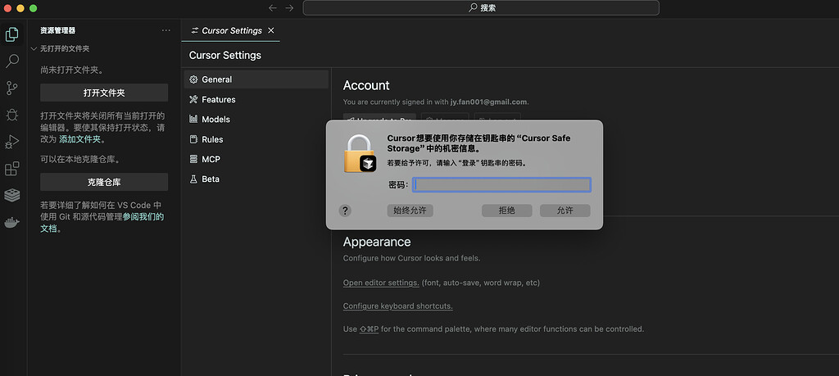Click the Features tools icon
Viewport: 839px width, 376px height.
[x=193, y=99]
